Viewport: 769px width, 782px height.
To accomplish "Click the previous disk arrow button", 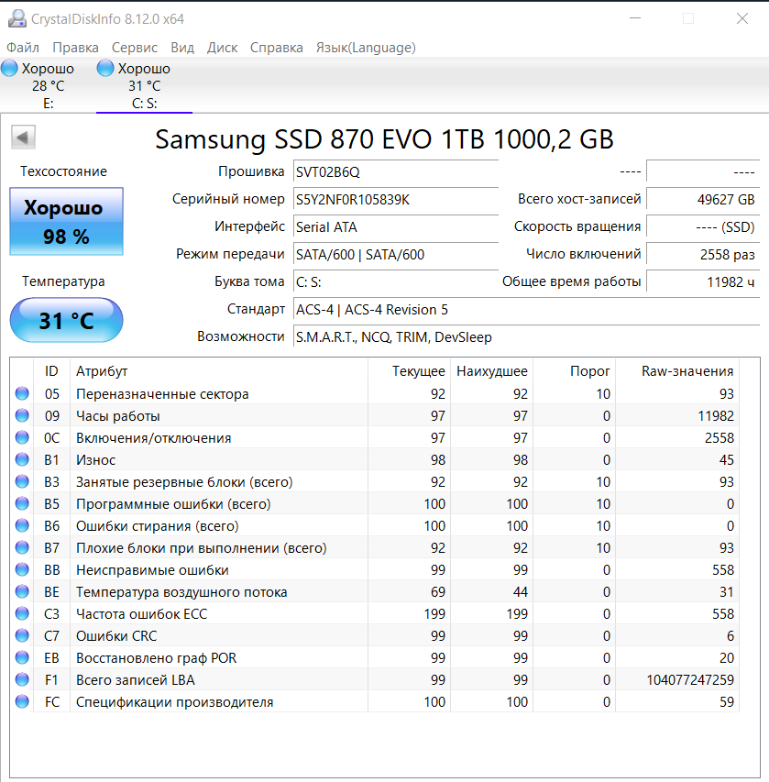I will (24, 138).
